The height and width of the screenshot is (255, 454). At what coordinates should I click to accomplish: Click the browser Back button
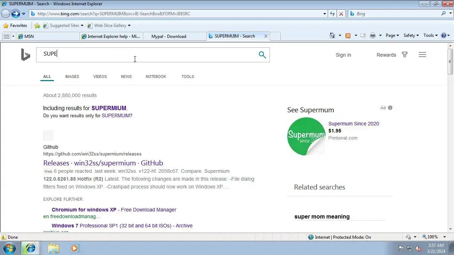[5, 14]
